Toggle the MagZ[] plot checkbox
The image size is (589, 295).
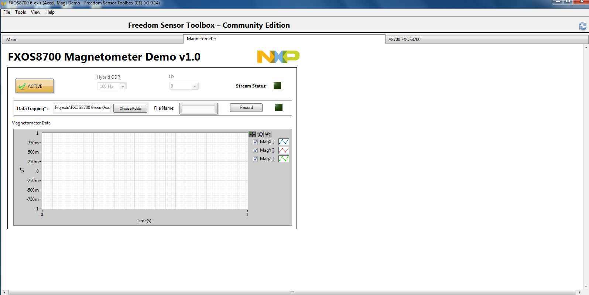[255, 159]
